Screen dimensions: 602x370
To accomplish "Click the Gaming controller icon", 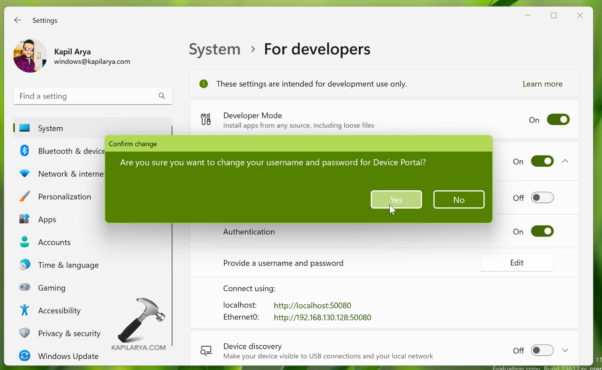I will 25,287.
